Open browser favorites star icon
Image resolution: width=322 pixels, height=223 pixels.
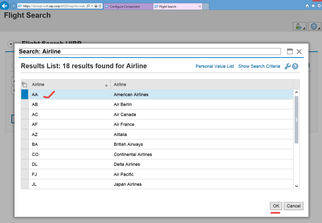(x=312, y=6)
